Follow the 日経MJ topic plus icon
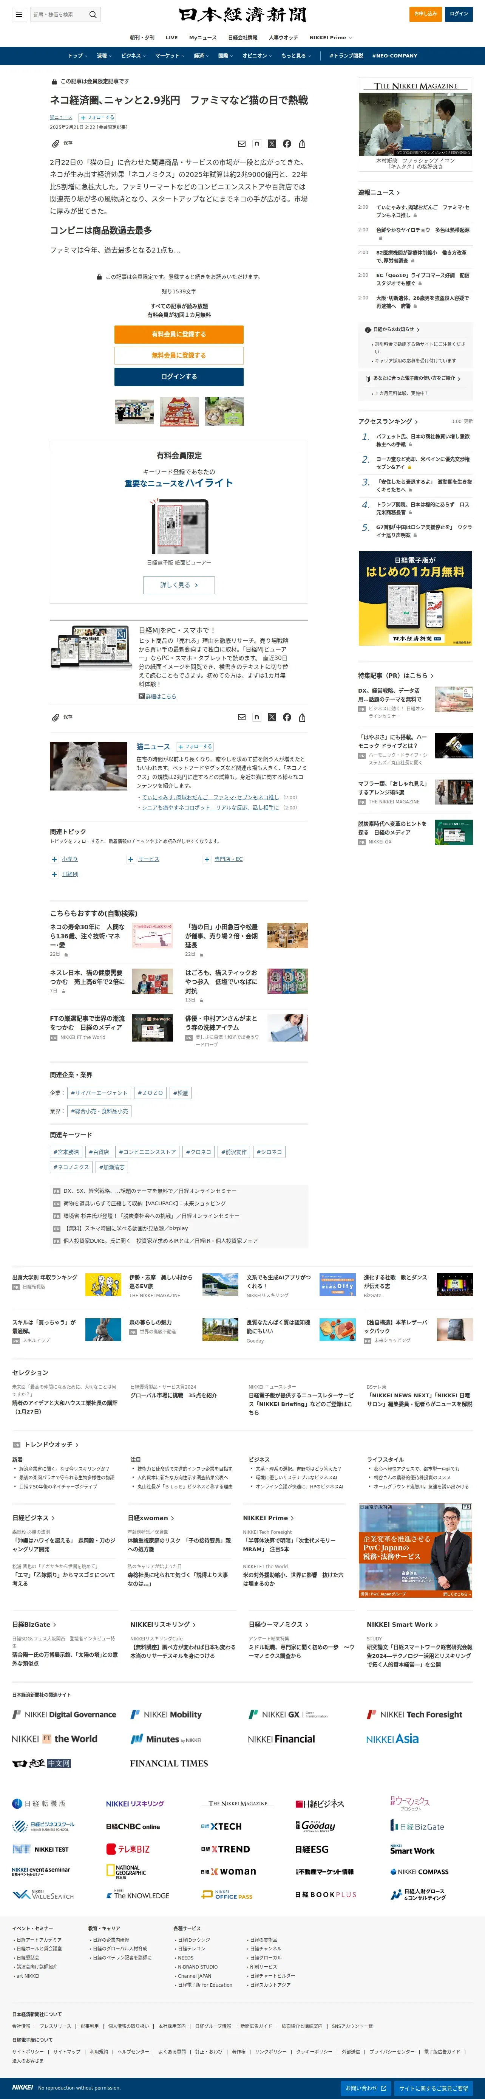 [x=54, y=874]
